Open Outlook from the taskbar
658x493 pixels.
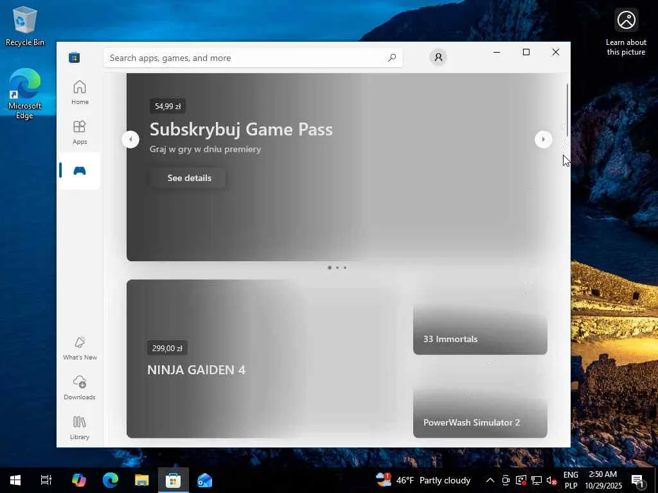pos(205,480)
